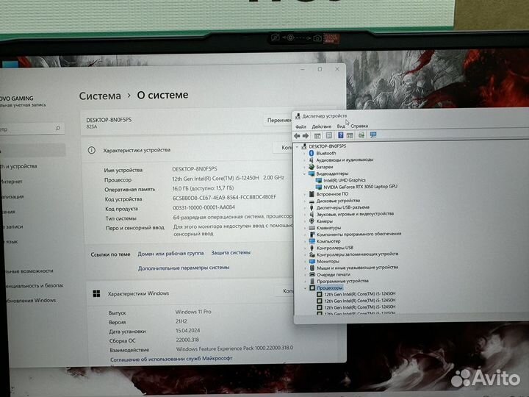The height and width of the screenshot is (397, 529).
Task: Collapse the Видеоадаптеры node
Action: pyautogui.click(x=305, y=174)
